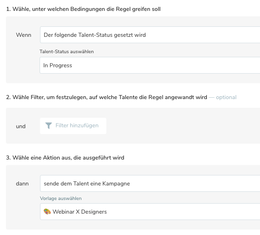Open the In Progress status dropdown
Screen dimensions: 260x235
pos(150,65)
